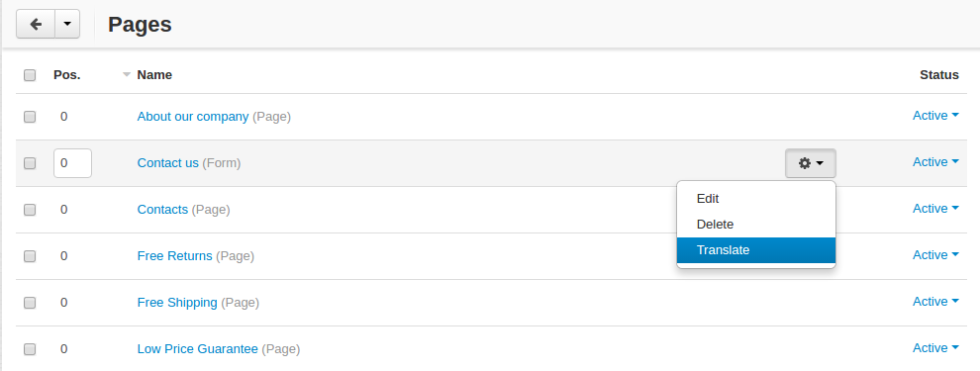Select the Contact us row checkbox
This screenshot has width=980, height=371.
30,163
